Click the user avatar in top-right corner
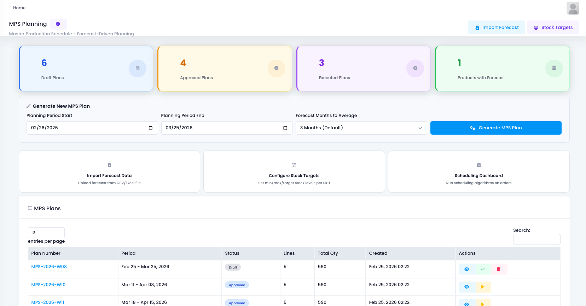This screenshot has width=586, height=306. [x=573, y=8]
